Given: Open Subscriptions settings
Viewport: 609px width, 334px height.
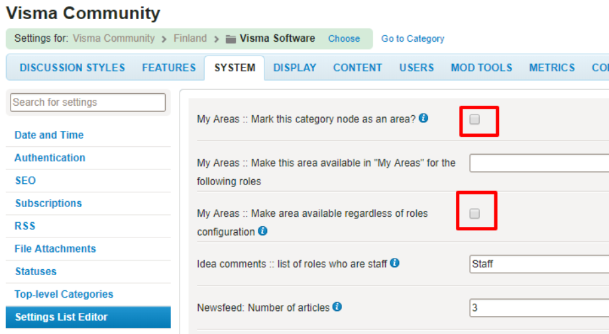Looking at the screenshot, I should coord(48,204).
